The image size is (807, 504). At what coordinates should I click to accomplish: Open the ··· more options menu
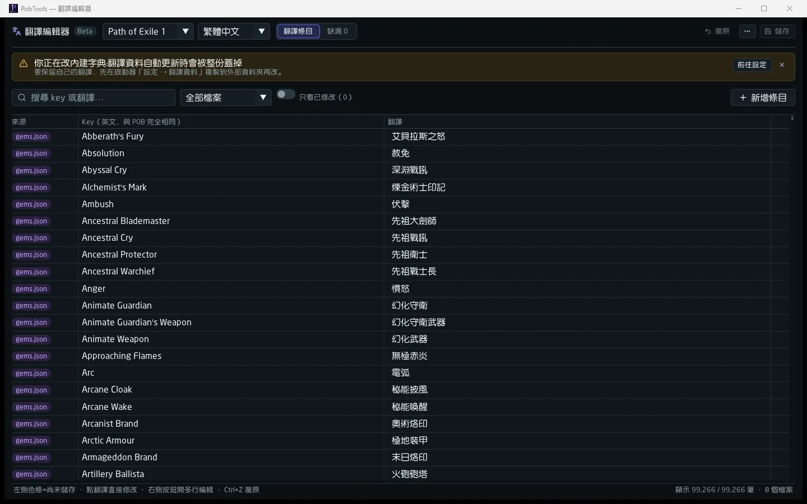click(747, 31)
